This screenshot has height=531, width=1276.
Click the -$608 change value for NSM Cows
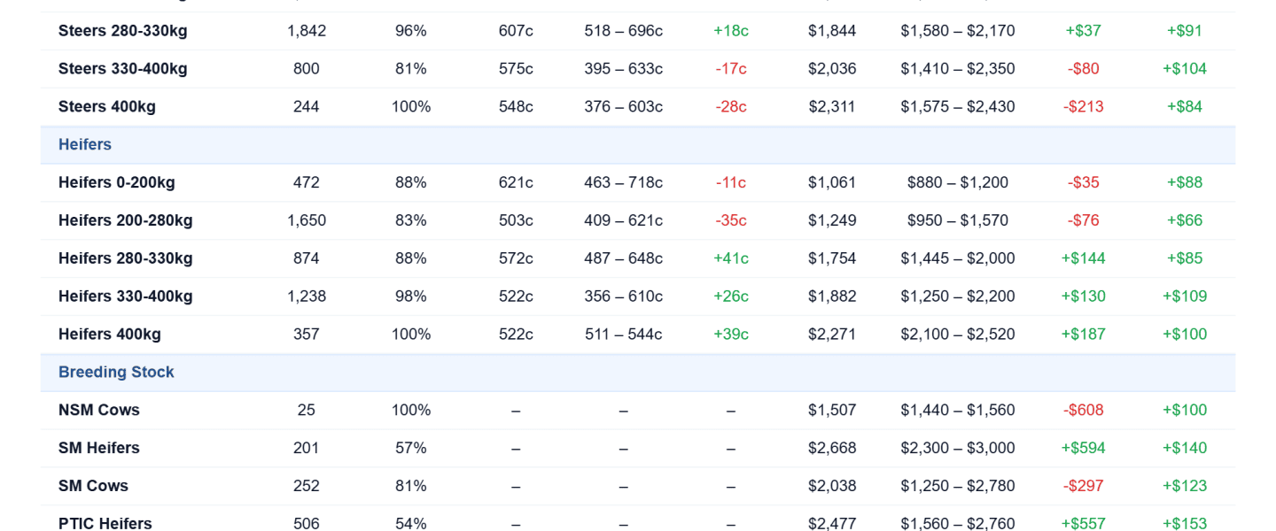point(1084,411)
